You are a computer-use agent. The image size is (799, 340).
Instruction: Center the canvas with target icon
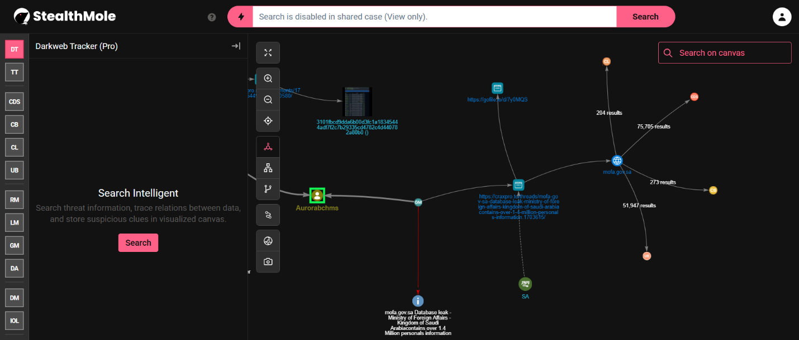tap(268, 121)
